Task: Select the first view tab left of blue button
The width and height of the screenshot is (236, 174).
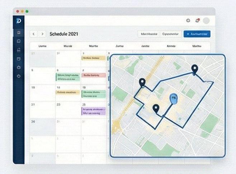Action: coord(149,34)
